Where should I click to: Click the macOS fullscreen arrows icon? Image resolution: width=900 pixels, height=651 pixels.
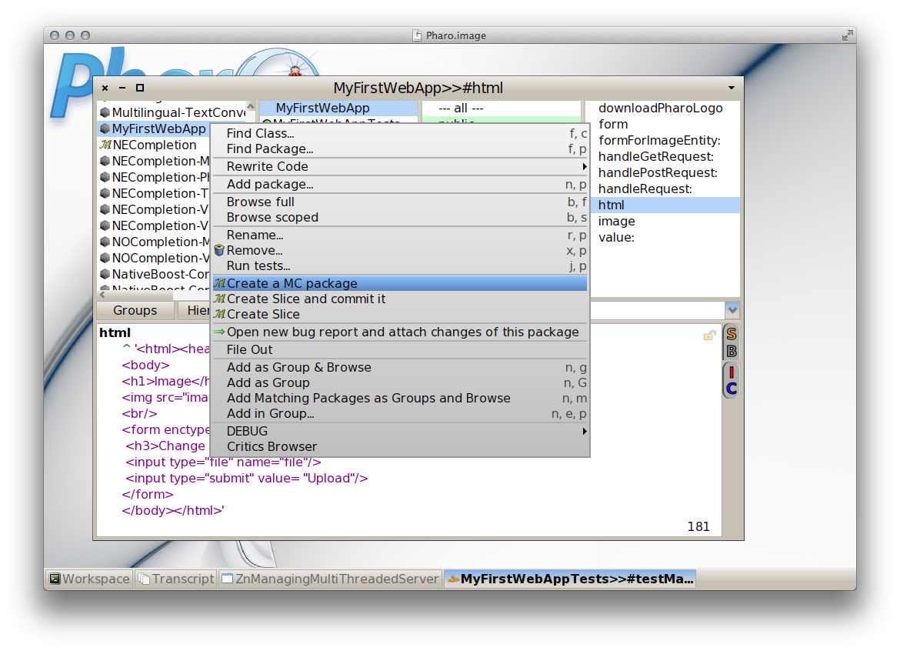pos(847,35)
